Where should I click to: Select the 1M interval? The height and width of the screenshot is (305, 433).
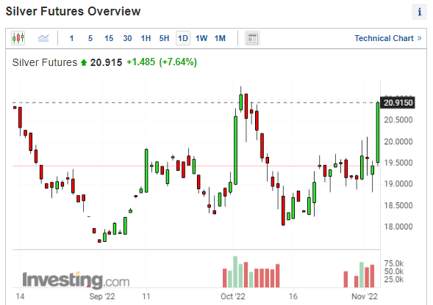click(x=220, y=38)
